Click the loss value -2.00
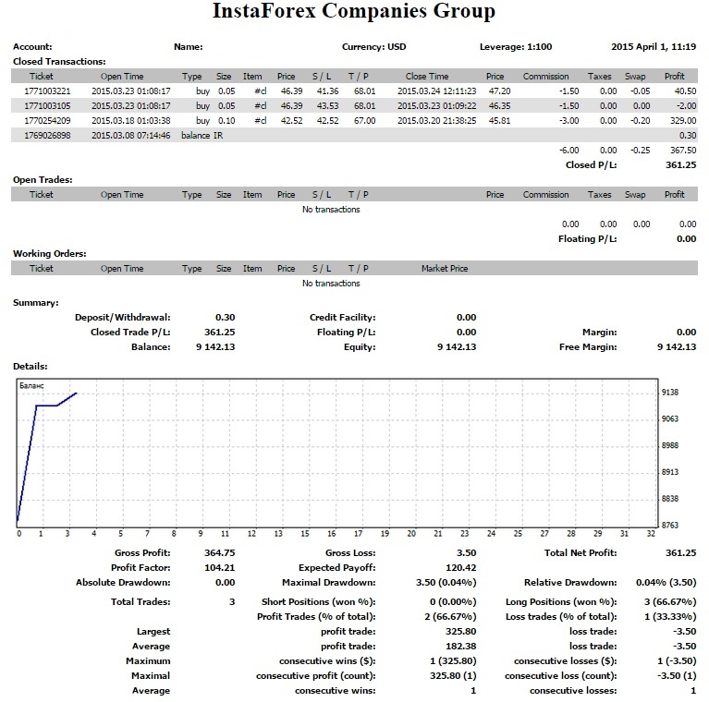 point(687,105)
